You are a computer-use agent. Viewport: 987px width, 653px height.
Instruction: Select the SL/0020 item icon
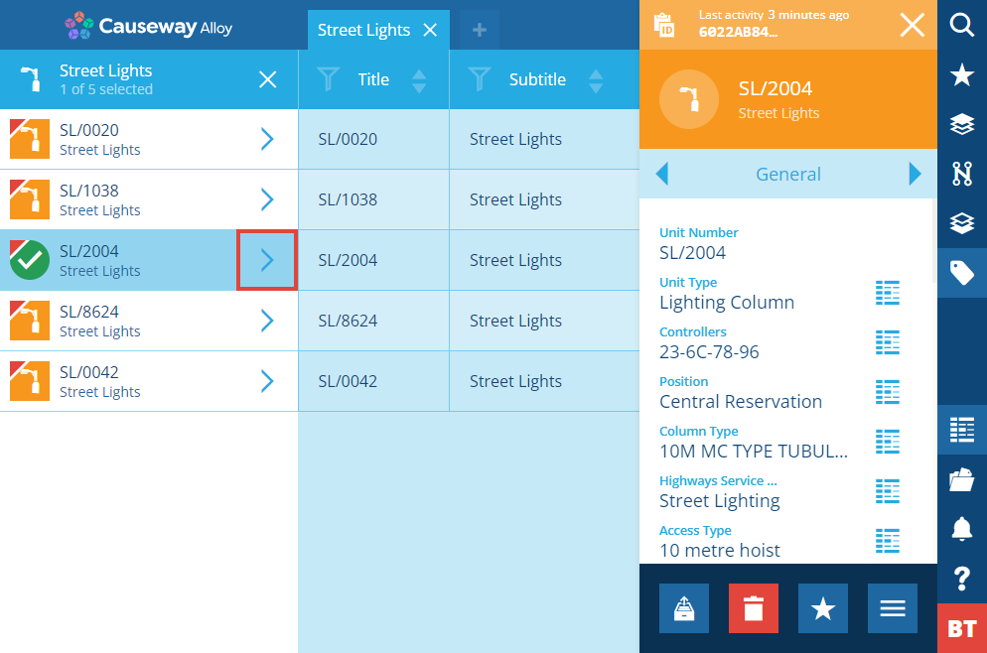pos(30,139)
